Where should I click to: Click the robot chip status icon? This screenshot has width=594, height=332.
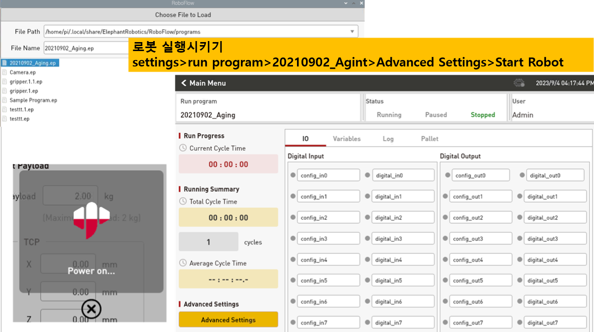tap(519, 83)
